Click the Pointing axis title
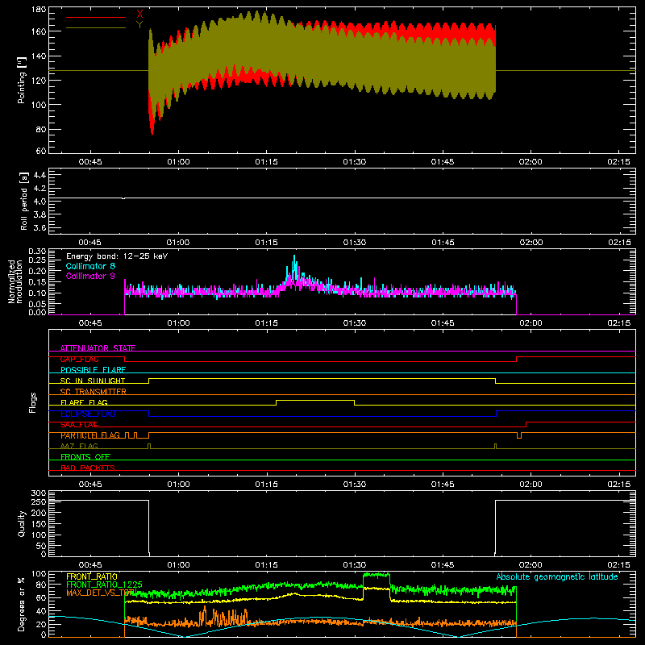Screen dimensions: 645x645 tap(22, 80)
